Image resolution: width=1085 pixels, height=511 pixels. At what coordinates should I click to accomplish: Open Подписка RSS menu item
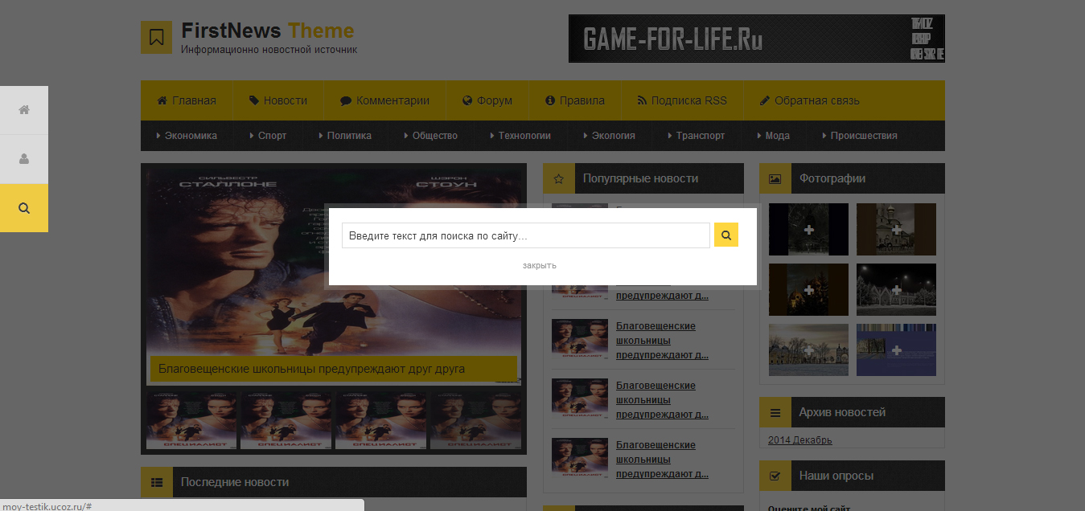coord(682,100)
